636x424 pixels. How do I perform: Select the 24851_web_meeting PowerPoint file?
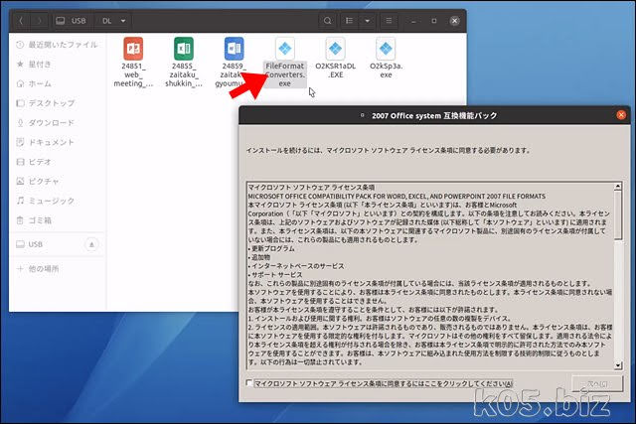tap(133, 62)
